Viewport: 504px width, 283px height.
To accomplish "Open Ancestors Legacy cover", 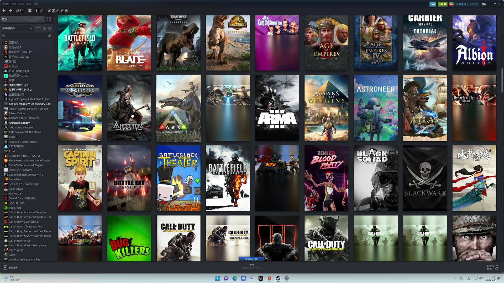I will pos(129,108).
